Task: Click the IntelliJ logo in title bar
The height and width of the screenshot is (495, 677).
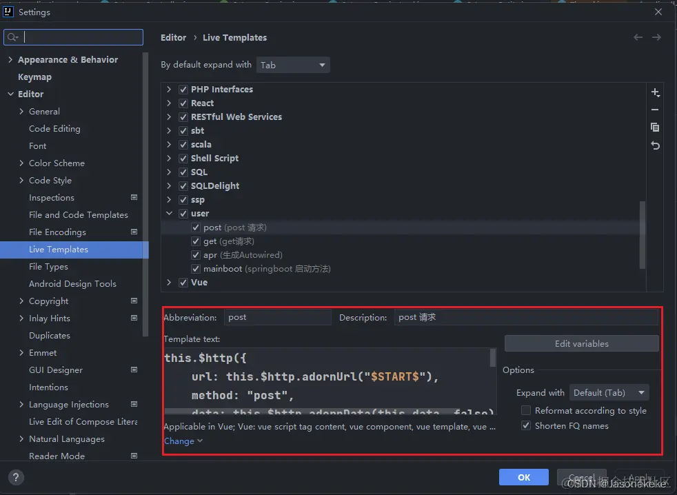Action: click(8, 12)
